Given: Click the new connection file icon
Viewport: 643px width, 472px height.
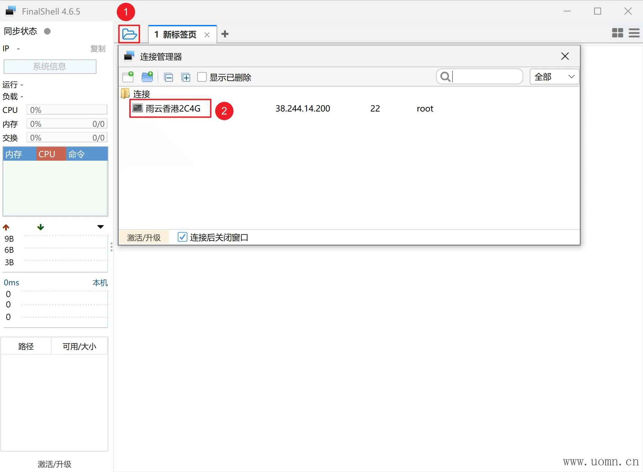Looking at the screenshot, I should 128,77.
